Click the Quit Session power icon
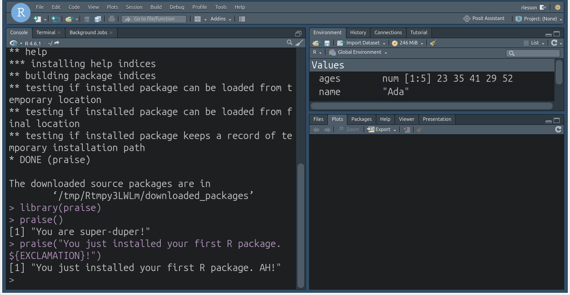Image resolution: width=570 pixels, height=295 pixels. pyautogui.click(x=558, y=7)
